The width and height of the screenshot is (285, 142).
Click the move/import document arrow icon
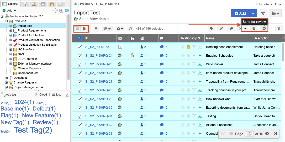coord(254,29)
